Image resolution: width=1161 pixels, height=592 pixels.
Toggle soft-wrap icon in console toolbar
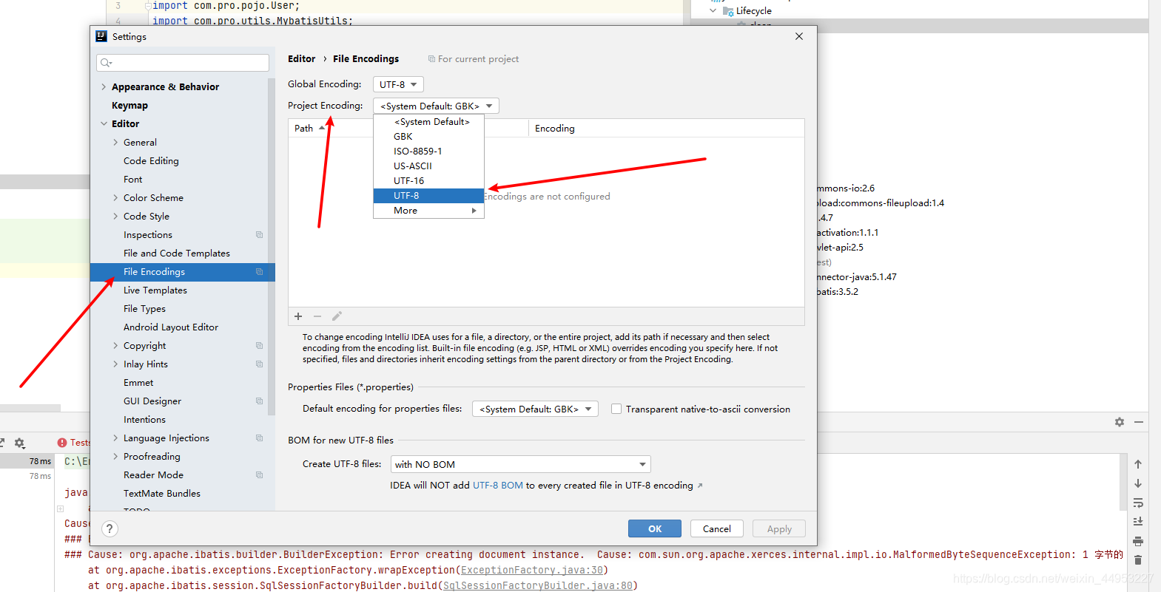point(1138,503)
